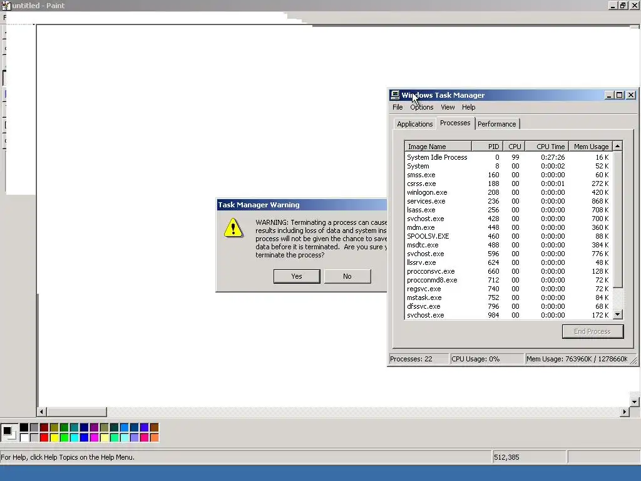This screenshot has height=481, width=641.
Task: Click Paint's horizontal scrollbar left arrow
Action: 42,412
